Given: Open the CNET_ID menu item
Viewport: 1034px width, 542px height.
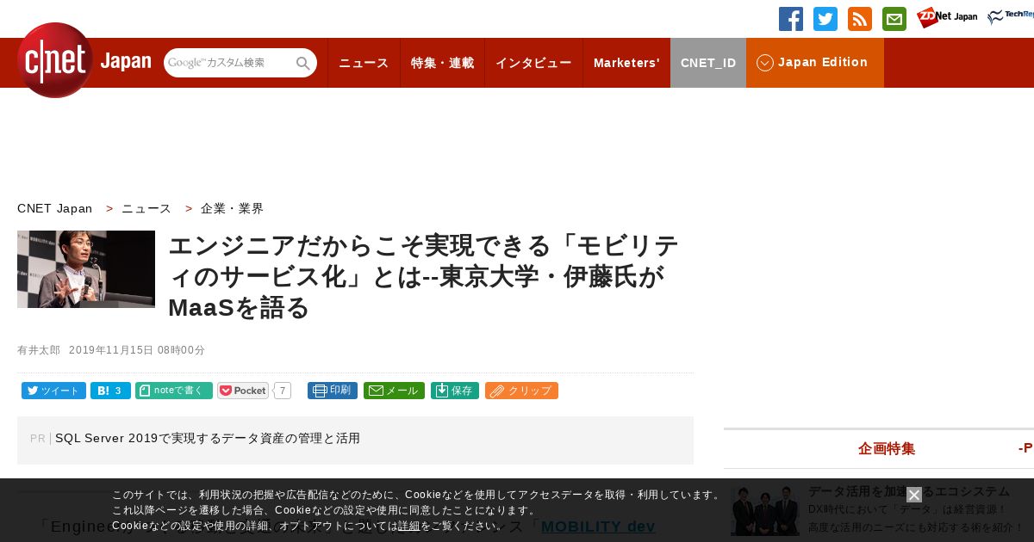Looking at the screenshot, I should (708, 63).
